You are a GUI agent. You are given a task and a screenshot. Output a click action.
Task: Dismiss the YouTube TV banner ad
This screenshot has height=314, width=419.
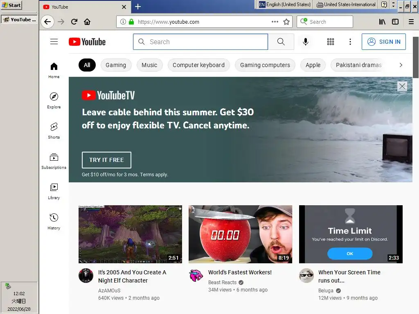(402, 86)
